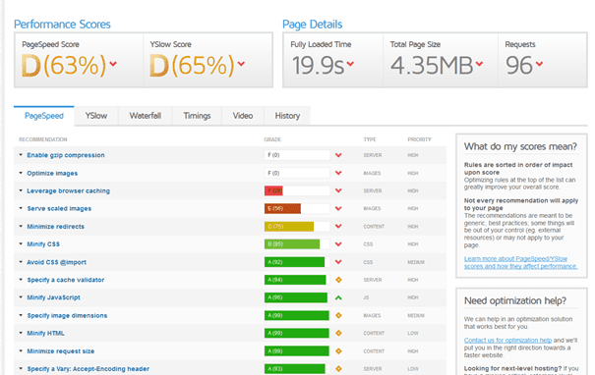Image resolution: width=595 pixels, height=375 pixels.
Task: Open Minimize redirects recommendation
Action: [x=56, y=227]
